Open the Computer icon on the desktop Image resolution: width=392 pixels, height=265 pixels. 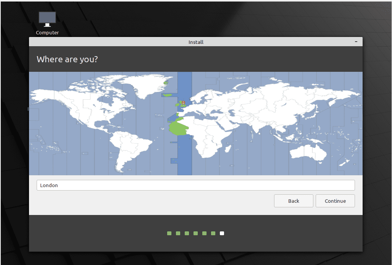click(x=47, y=18)
